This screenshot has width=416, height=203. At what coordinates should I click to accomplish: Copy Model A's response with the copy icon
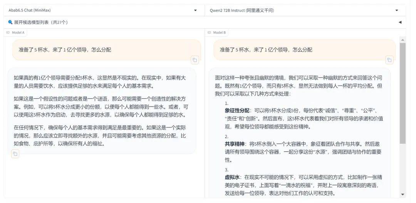click(15, 154)
